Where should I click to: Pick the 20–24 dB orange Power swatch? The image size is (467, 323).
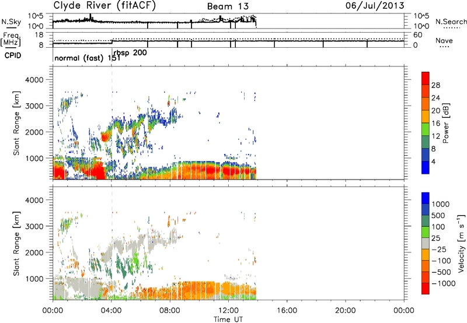(x=426, y=104)
